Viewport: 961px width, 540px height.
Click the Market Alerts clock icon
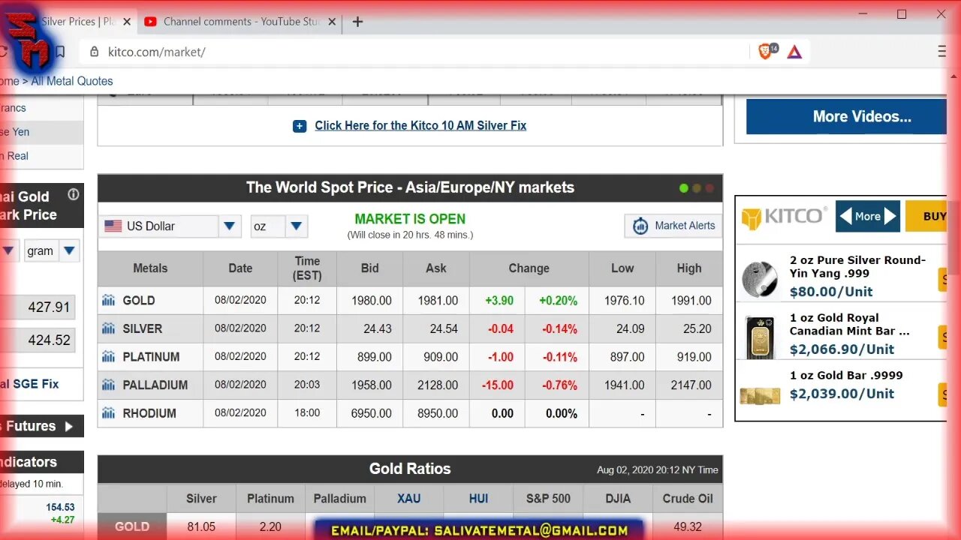point(640,226)
